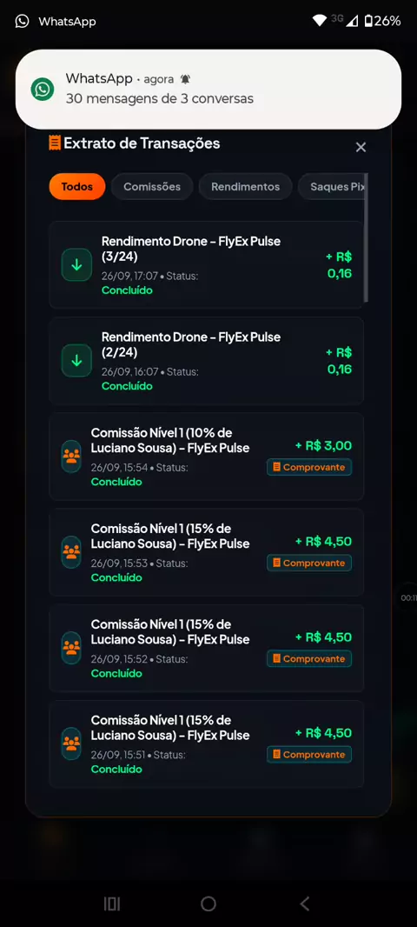
Task: Open Comprovante for the 15:52 commission
Action: click(x=309, y=658)
